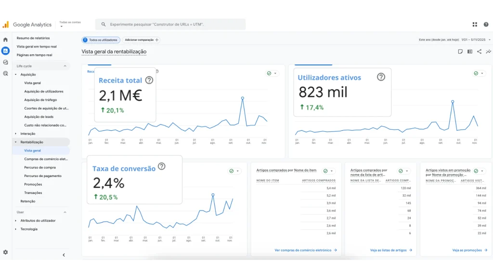Screen dimensions: 493x277
Task: Click the search input field
Action: [173, 25]
